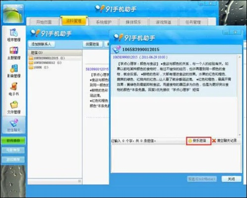
Task: Select the 短信 (3) list header
Action: click(55, 52)
